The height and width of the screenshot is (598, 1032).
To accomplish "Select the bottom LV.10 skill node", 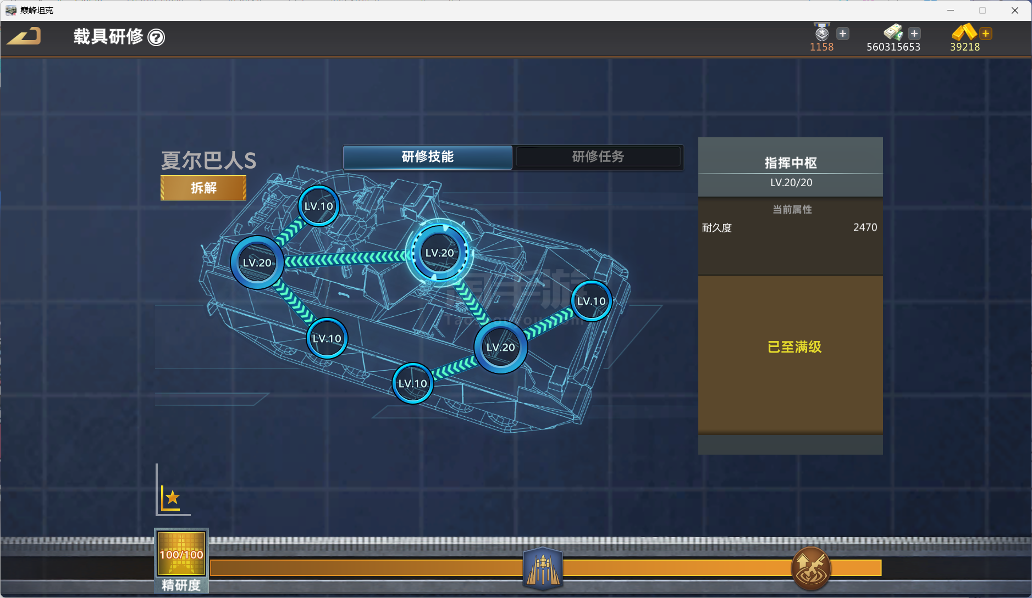I will 412,383.
